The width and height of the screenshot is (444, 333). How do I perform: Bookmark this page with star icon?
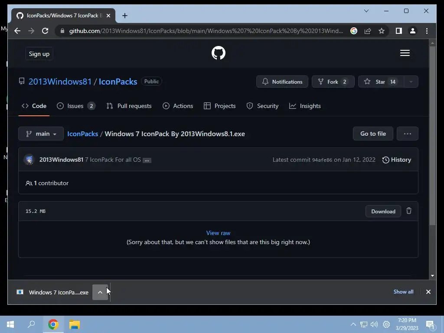[382, 31]
